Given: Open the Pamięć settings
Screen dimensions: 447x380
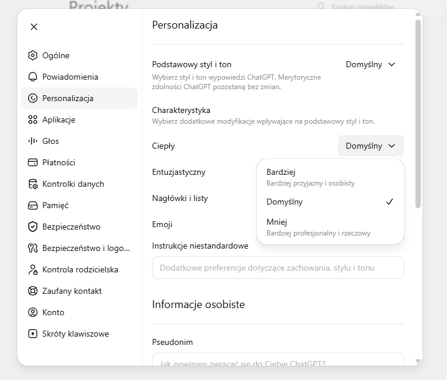Looking at the screenshot, I should coord(79,205).
